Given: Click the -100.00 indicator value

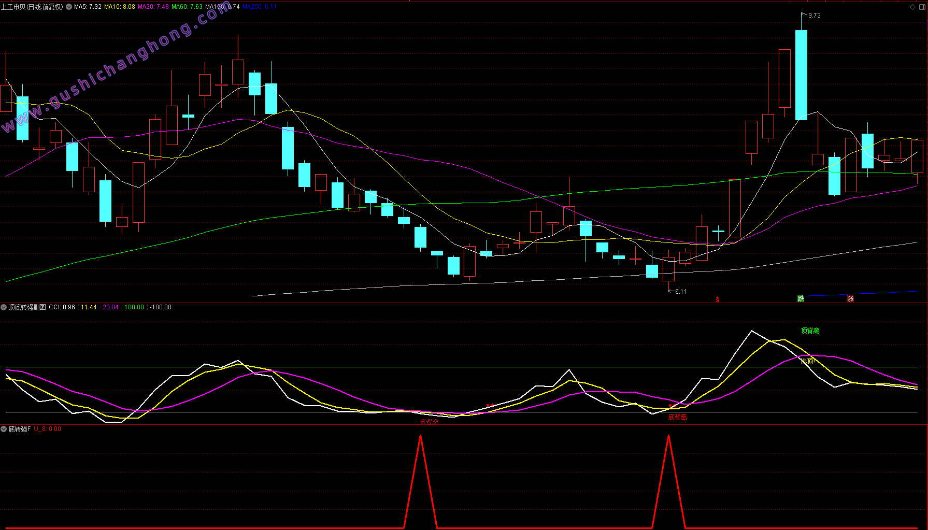Looking at the screenshot, I should [161, 307].
